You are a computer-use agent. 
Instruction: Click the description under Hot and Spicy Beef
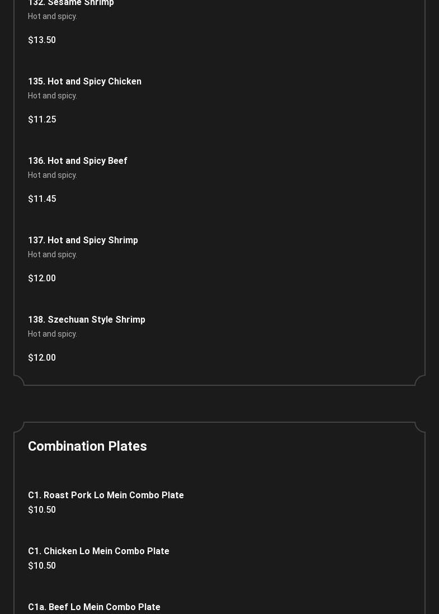pyautogui.click(x=53, y=176)
